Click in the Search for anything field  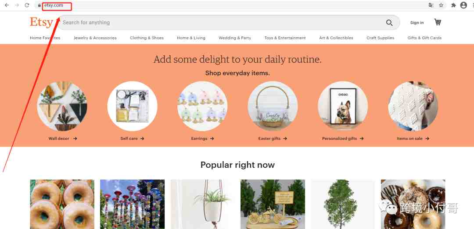tap(222, 23)
